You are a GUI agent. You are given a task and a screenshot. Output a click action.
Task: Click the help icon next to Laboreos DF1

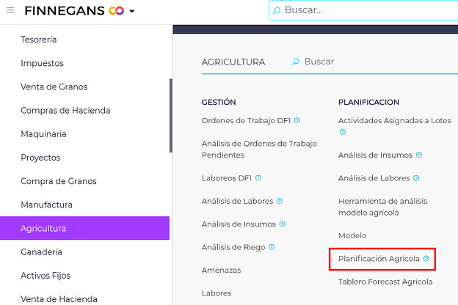point(258,178)
